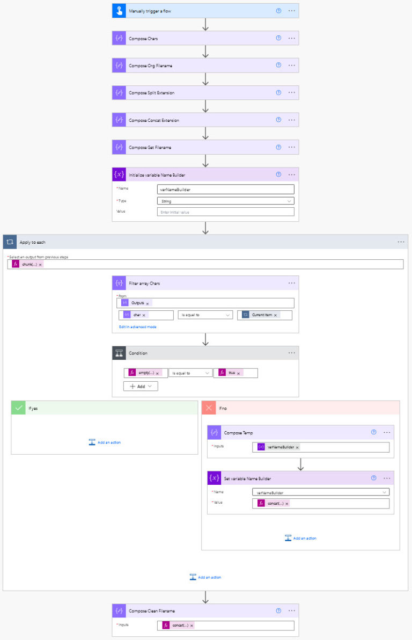Click Add an action in If no branch
The image size is (412, 640).
pos(300,538)
